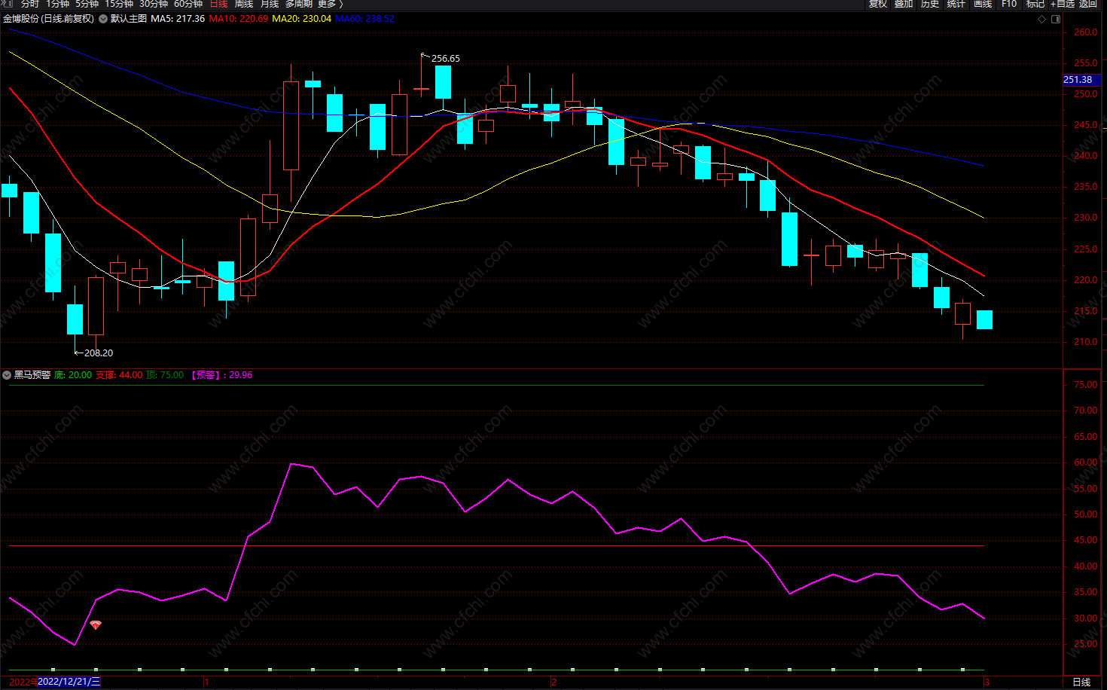Click the 复权 adjustment button

878,4
